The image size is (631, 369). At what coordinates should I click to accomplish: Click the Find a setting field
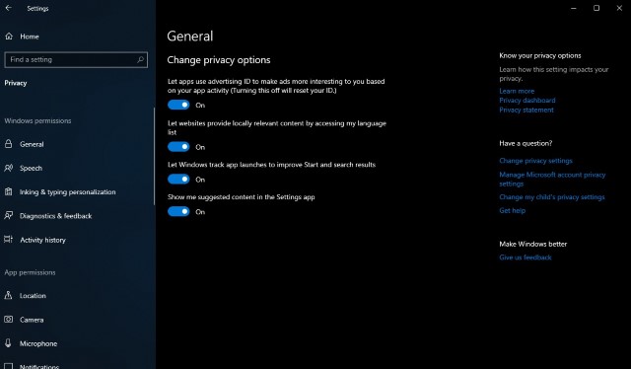pyautogui.click(x=76, y=59)
